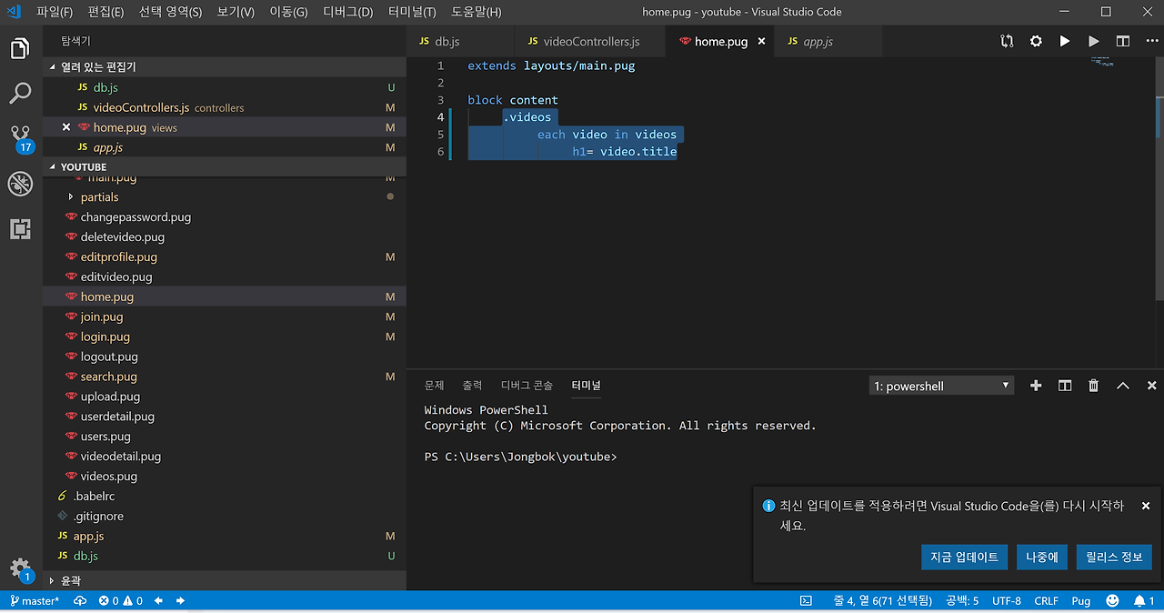
Task: Open Manage gear icon with badge 1
Action: (20, 570)
